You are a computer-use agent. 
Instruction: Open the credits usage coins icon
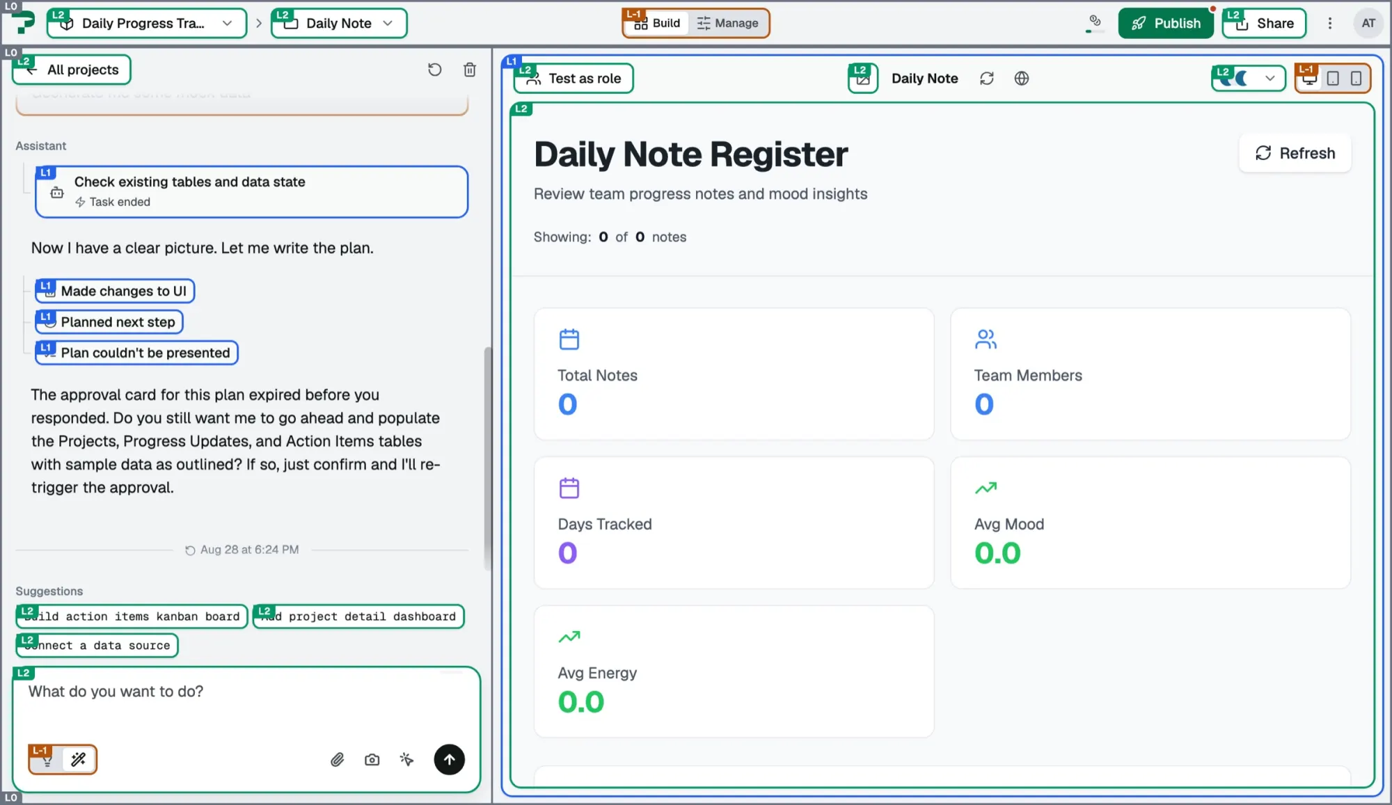[x=1094, y=20]
